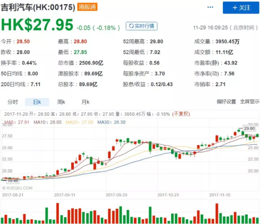Click the 港股股本 value 89.69亿
The width and height of the screenshot is (261, 224).
(93, 74)
